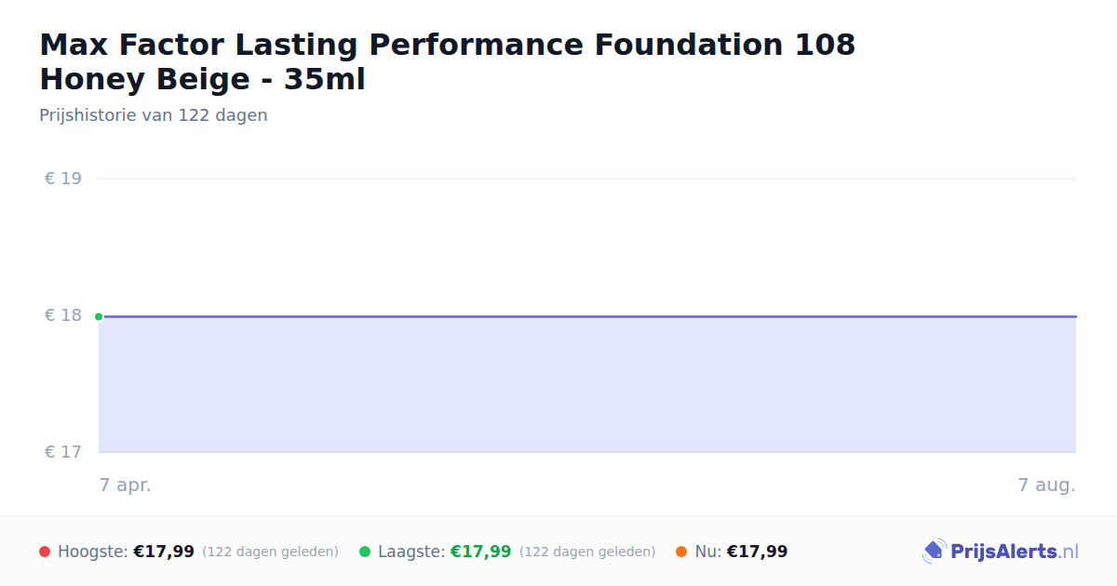This screenshot has width=1117, height=586.
Task: Click 122 dagen geleden text after Laagste
Action: point(587,552)
